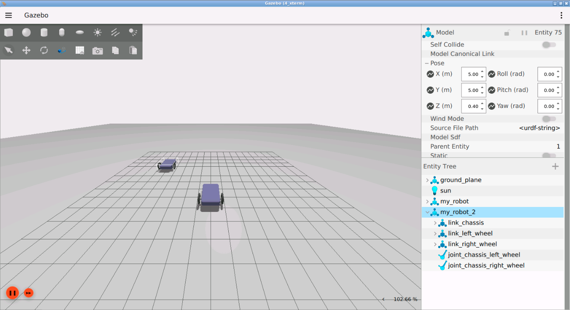Click the plot icon for Yaw (rad)
The height and width of the screenshot is (310, 570).
pos(492,106)
